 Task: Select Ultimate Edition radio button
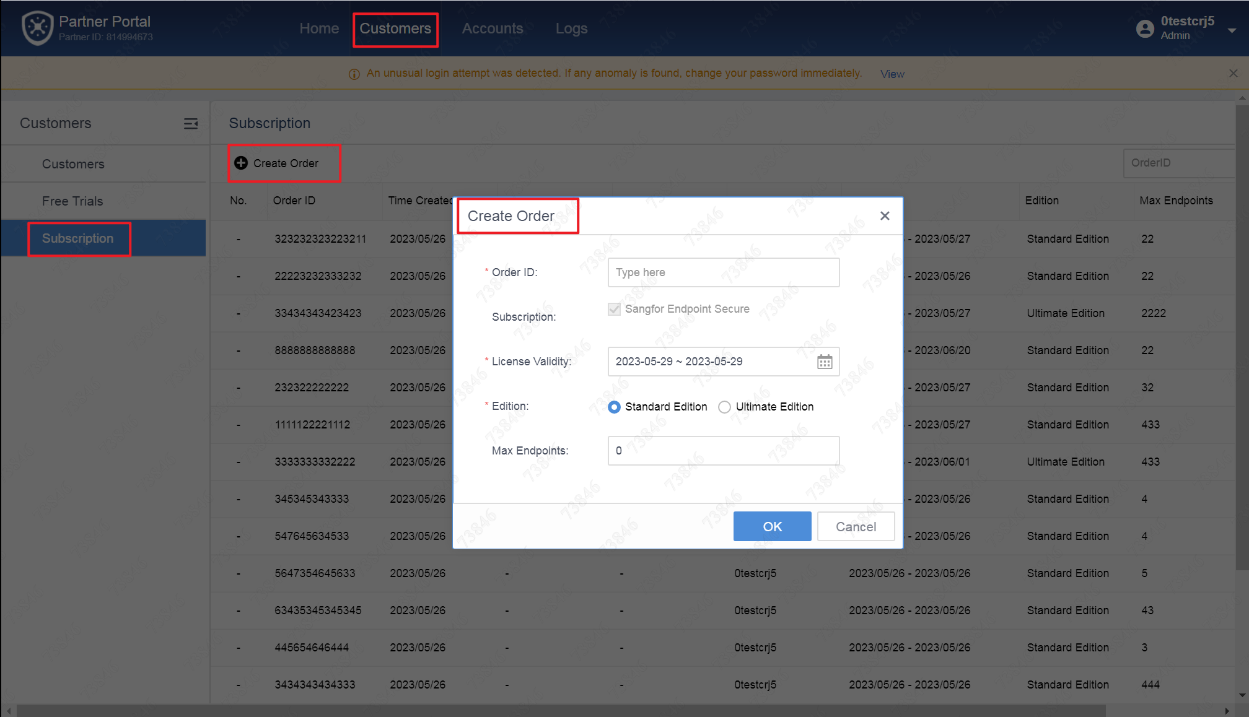tap(724, 407)
